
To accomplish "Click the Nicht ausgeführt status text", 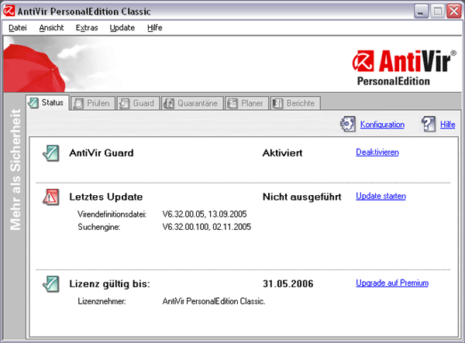I will pos(302,197).
